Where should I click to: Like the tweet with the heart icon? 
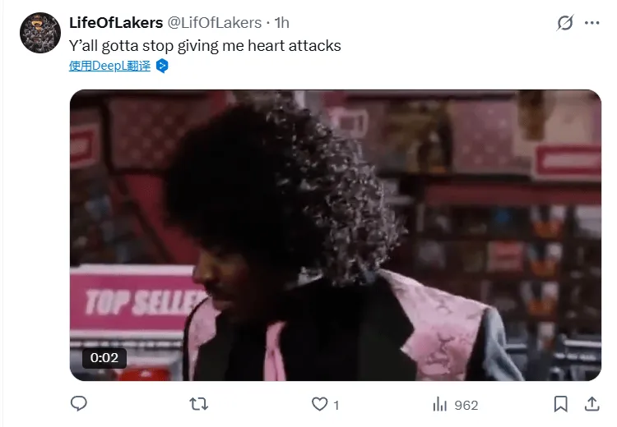click(x=319, y=404)
